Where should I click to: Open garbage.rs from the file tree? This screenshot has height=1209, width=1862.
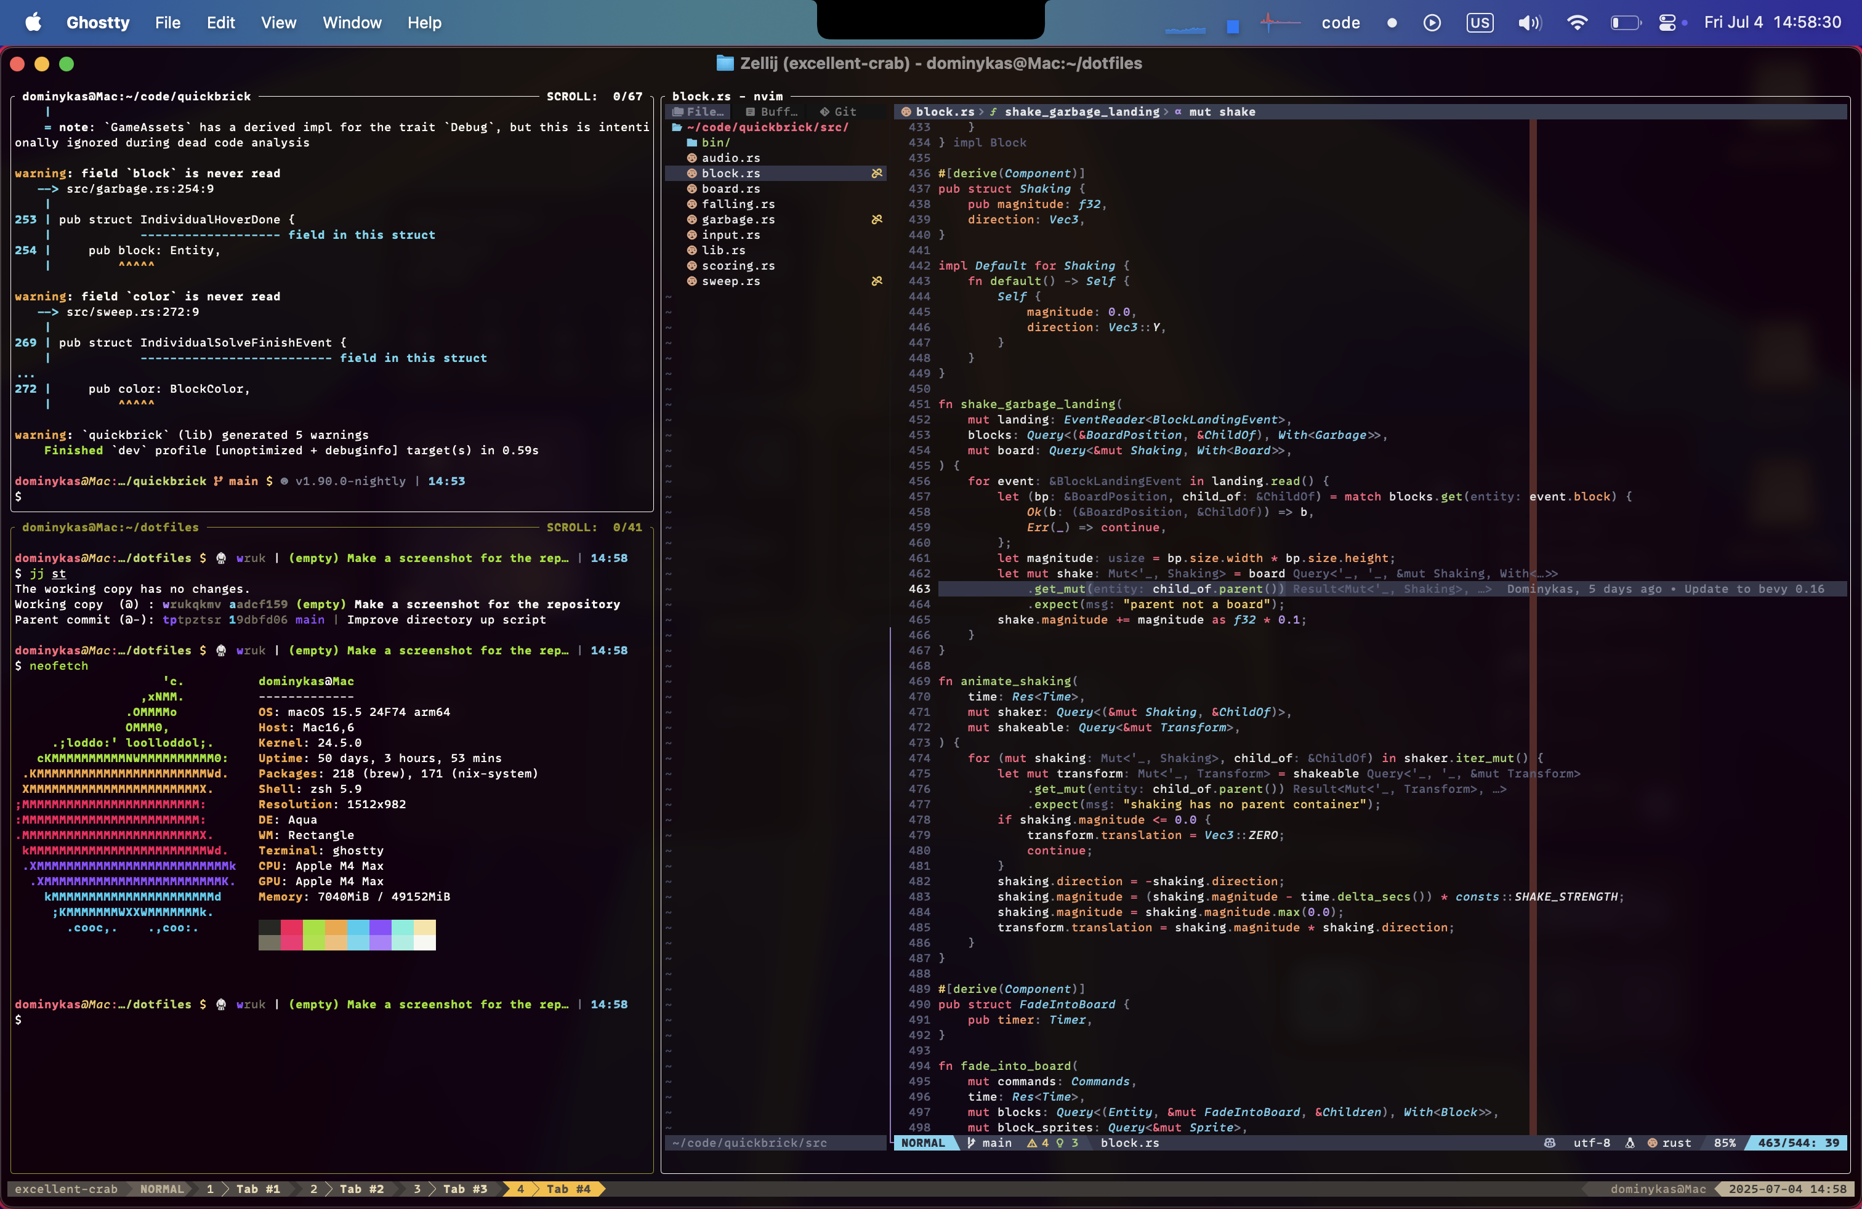click(738, 220)
